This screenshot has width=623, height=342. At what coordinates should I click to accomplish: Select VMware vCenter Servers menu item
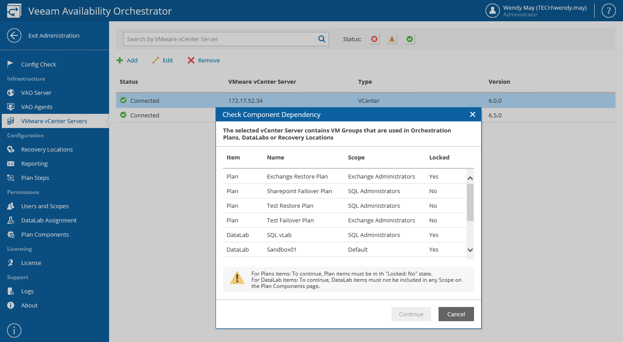(55, 121)
